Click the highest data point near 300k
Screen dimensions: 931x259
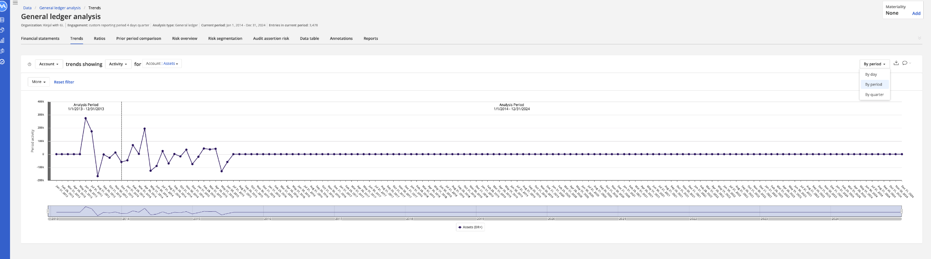pos(85,118)
